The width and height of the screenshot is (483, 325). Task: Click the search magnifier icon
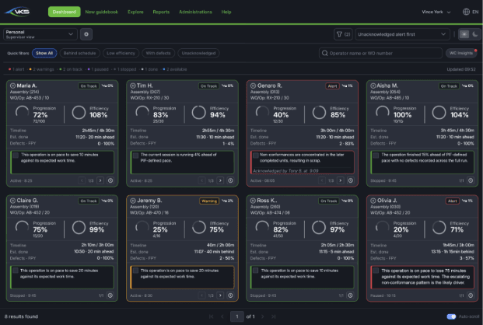324,53
